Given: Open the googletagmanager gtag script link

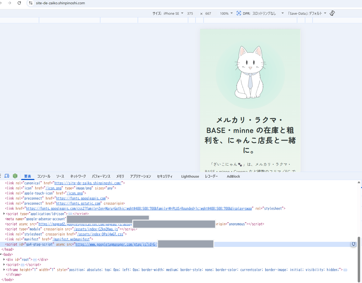Looking at the screenshot, I should tap(116, 244).
